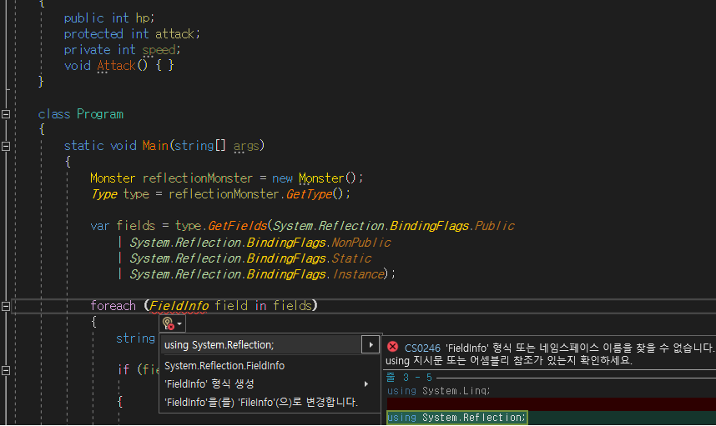
Task: Click 'protected int attack;' declaration
Action: point(132,33)
